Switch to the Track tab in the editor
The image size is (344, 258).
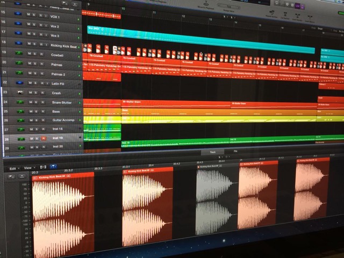tap(212, 152)
